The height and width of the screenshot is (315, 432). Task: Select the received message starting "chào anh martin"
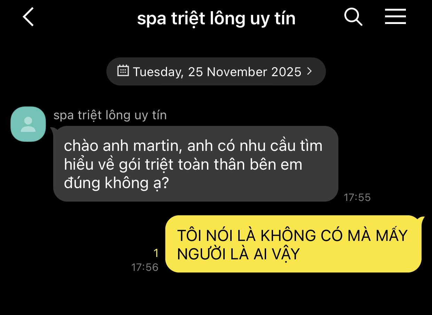point(195,164)
